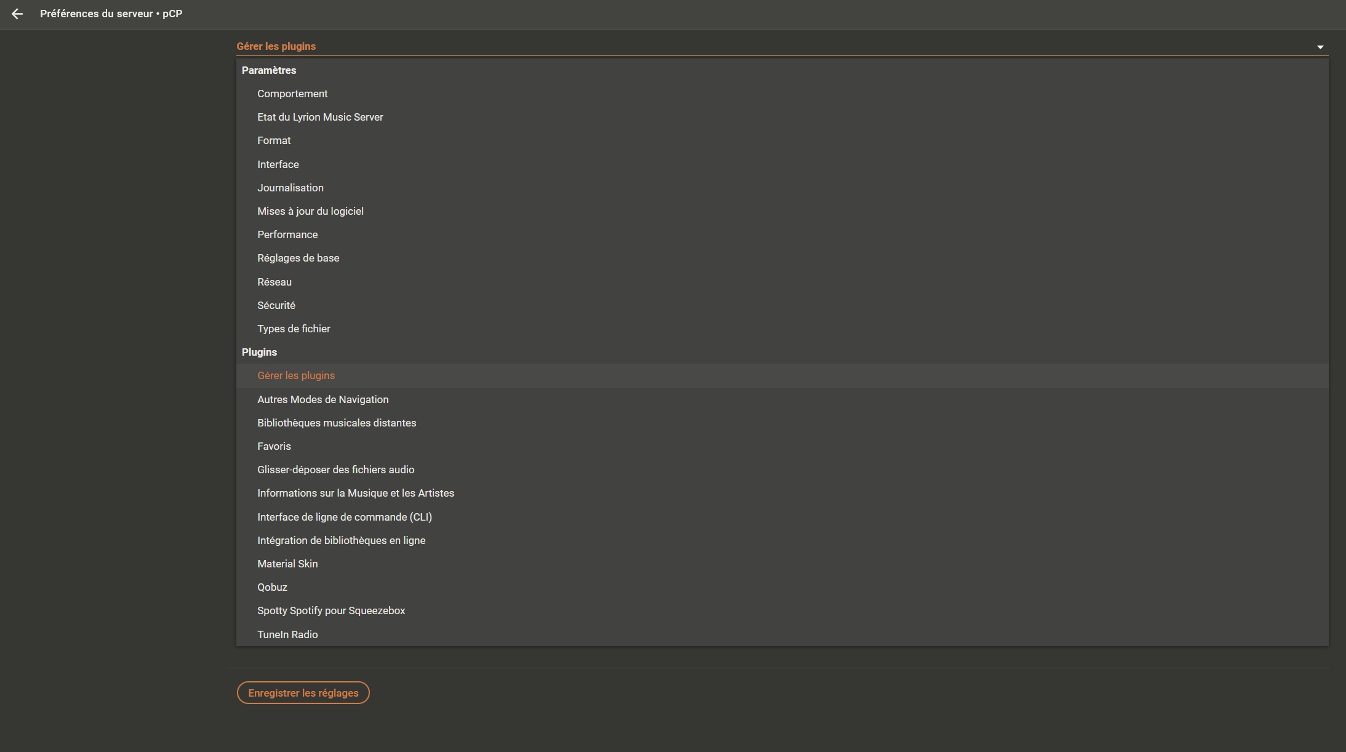Open Autres Modes de Navigation plugin

[x=322, y=399]
